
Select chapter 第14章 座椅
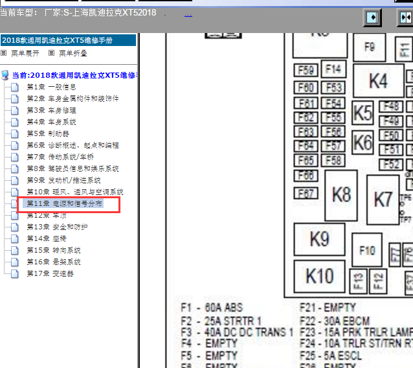tap(47, 238)
